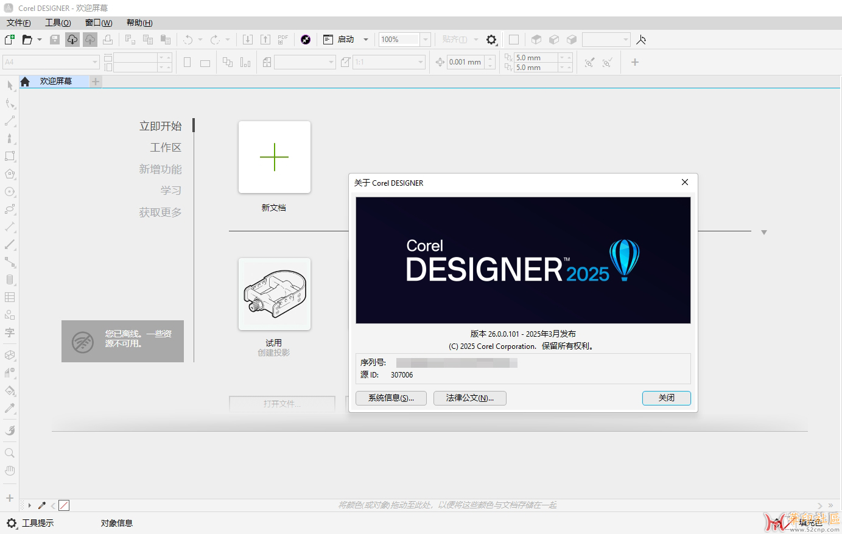The image size is (842, 534).
Task: Click the plus at toolbox bottom
Action: [x=10, y=498]
